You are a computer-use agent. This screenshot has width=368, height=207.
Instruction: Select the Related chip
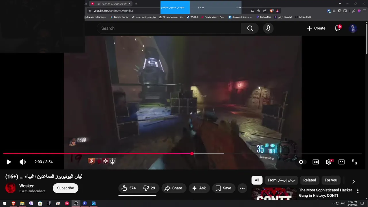310,180
